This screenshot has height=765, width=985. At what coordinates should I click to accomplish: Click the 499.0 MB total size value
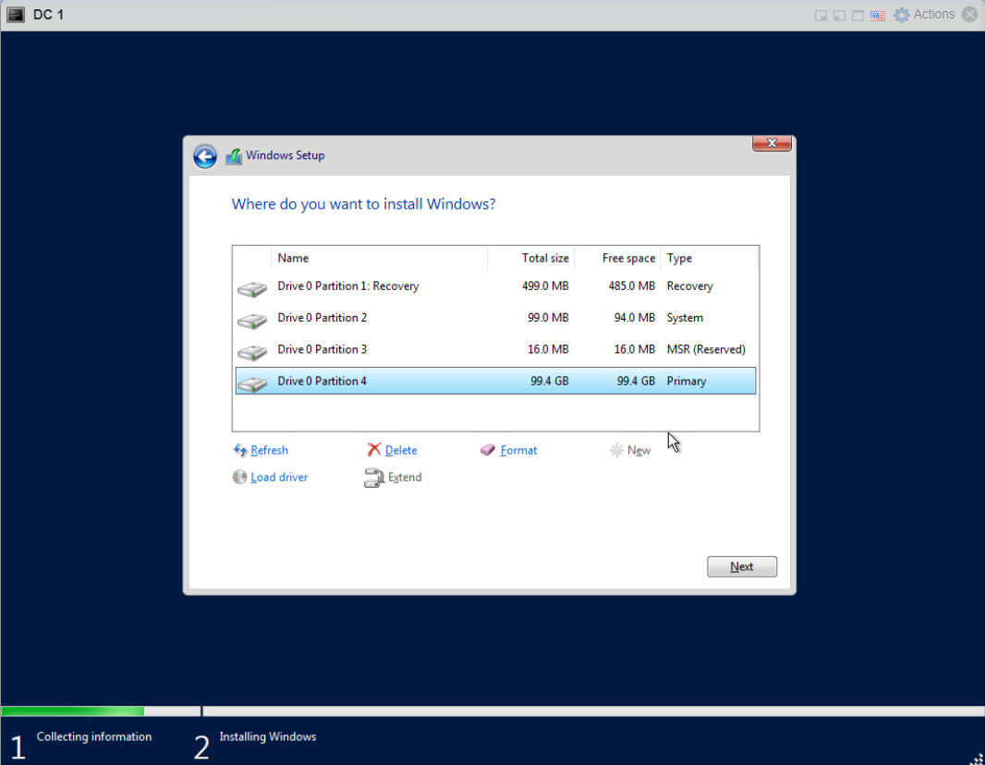545,286
